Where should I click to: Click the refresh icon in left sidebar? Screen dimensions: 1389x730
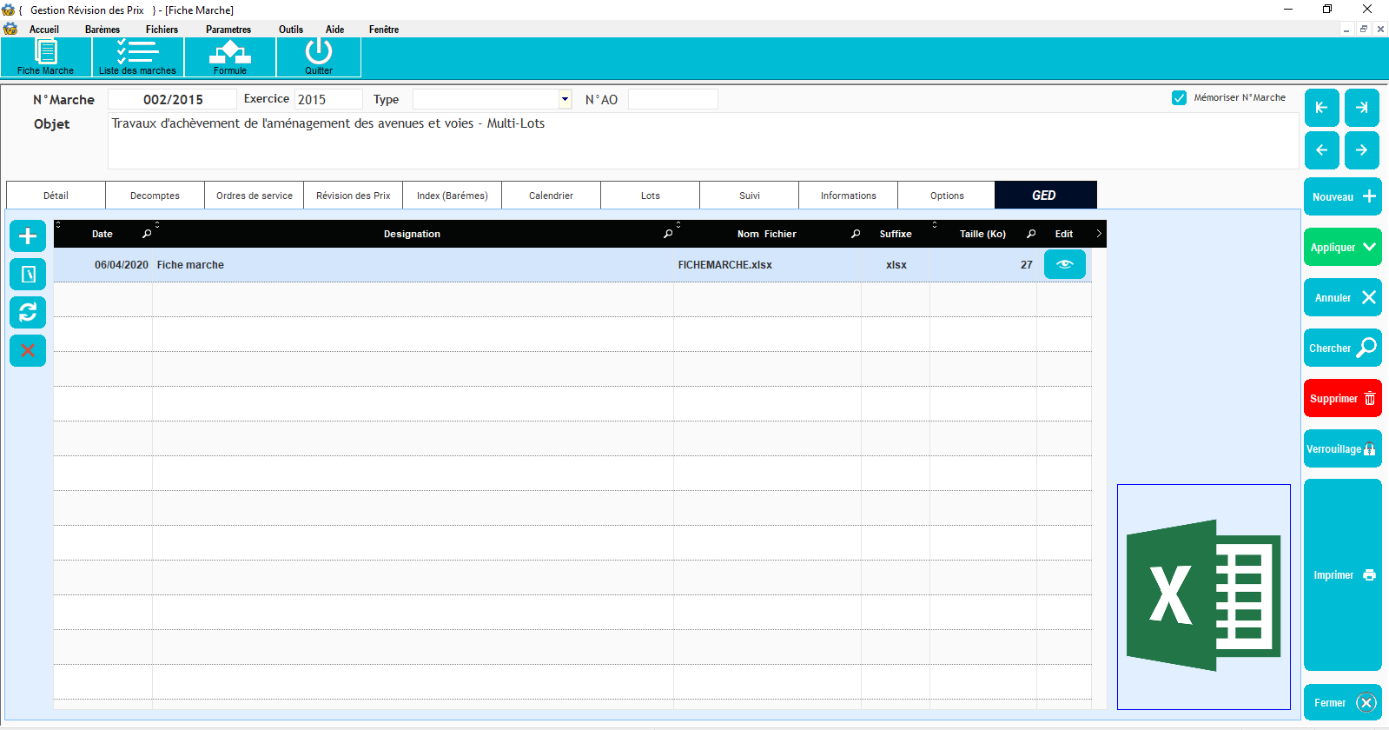click(x=28, y=312)
